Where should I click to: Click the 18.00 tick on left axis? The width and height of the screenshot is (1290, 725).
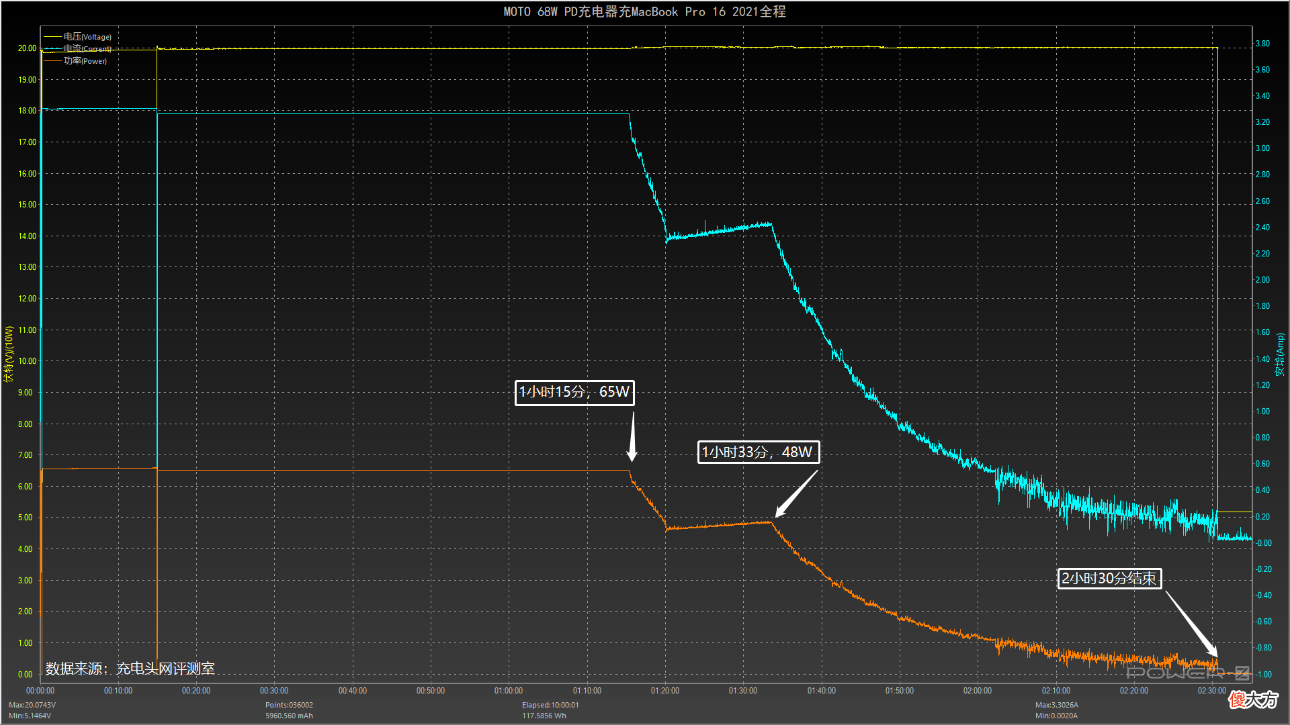27,111
